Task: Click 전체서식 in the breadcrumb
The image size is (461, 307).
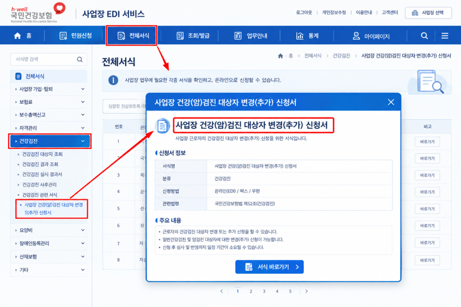Action: click(313, 56)
